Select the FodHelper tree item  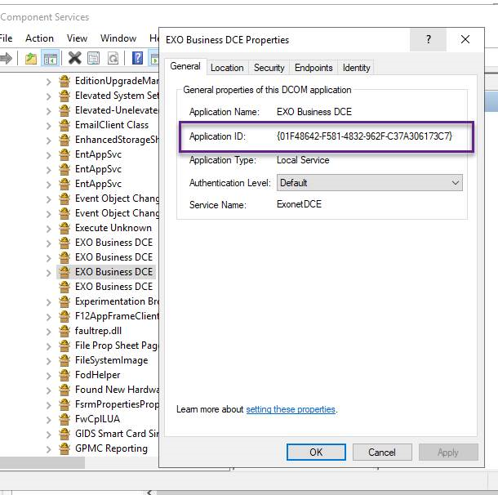coord(97,375)
